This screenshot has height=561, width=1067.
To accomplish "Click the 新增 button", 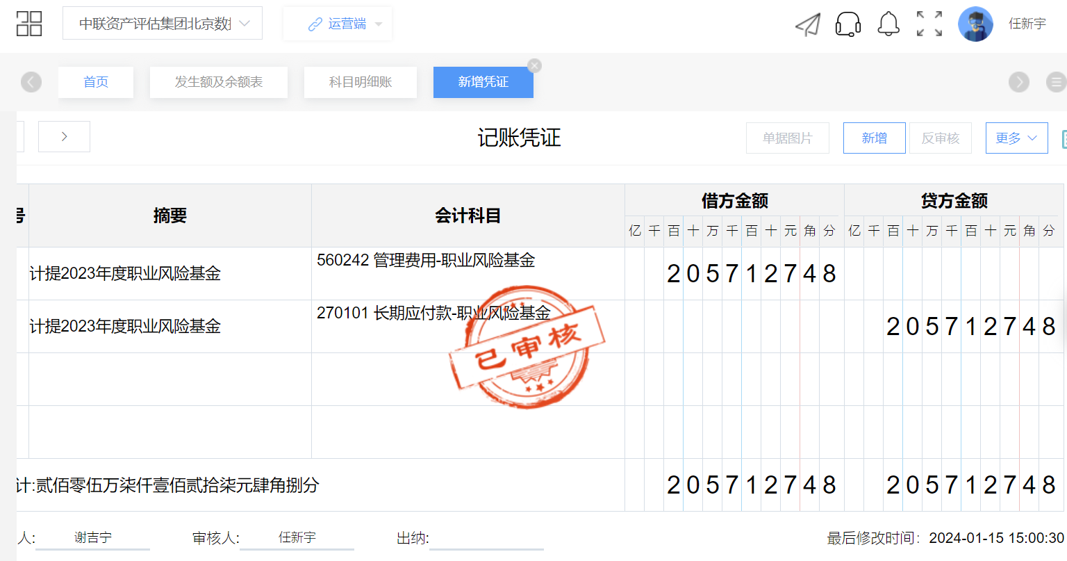I will [x=874, y=138].
